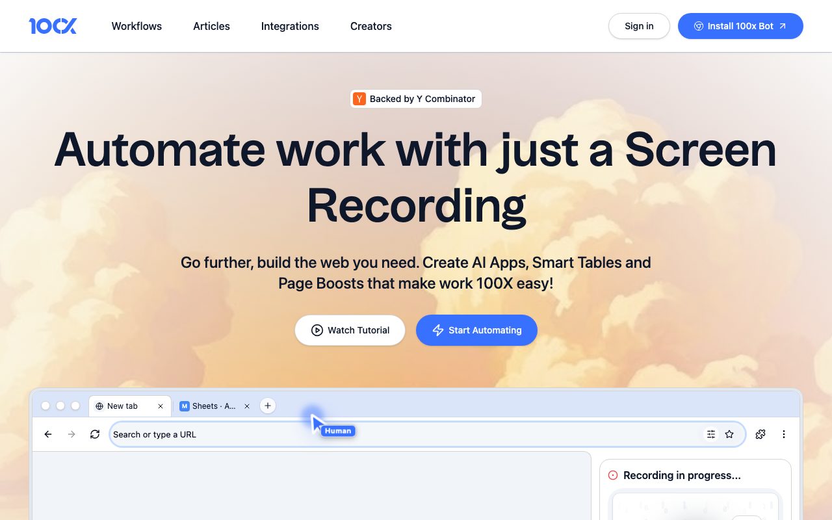Go to the Articles page
The image size is (832, 520).
point(211,26)
